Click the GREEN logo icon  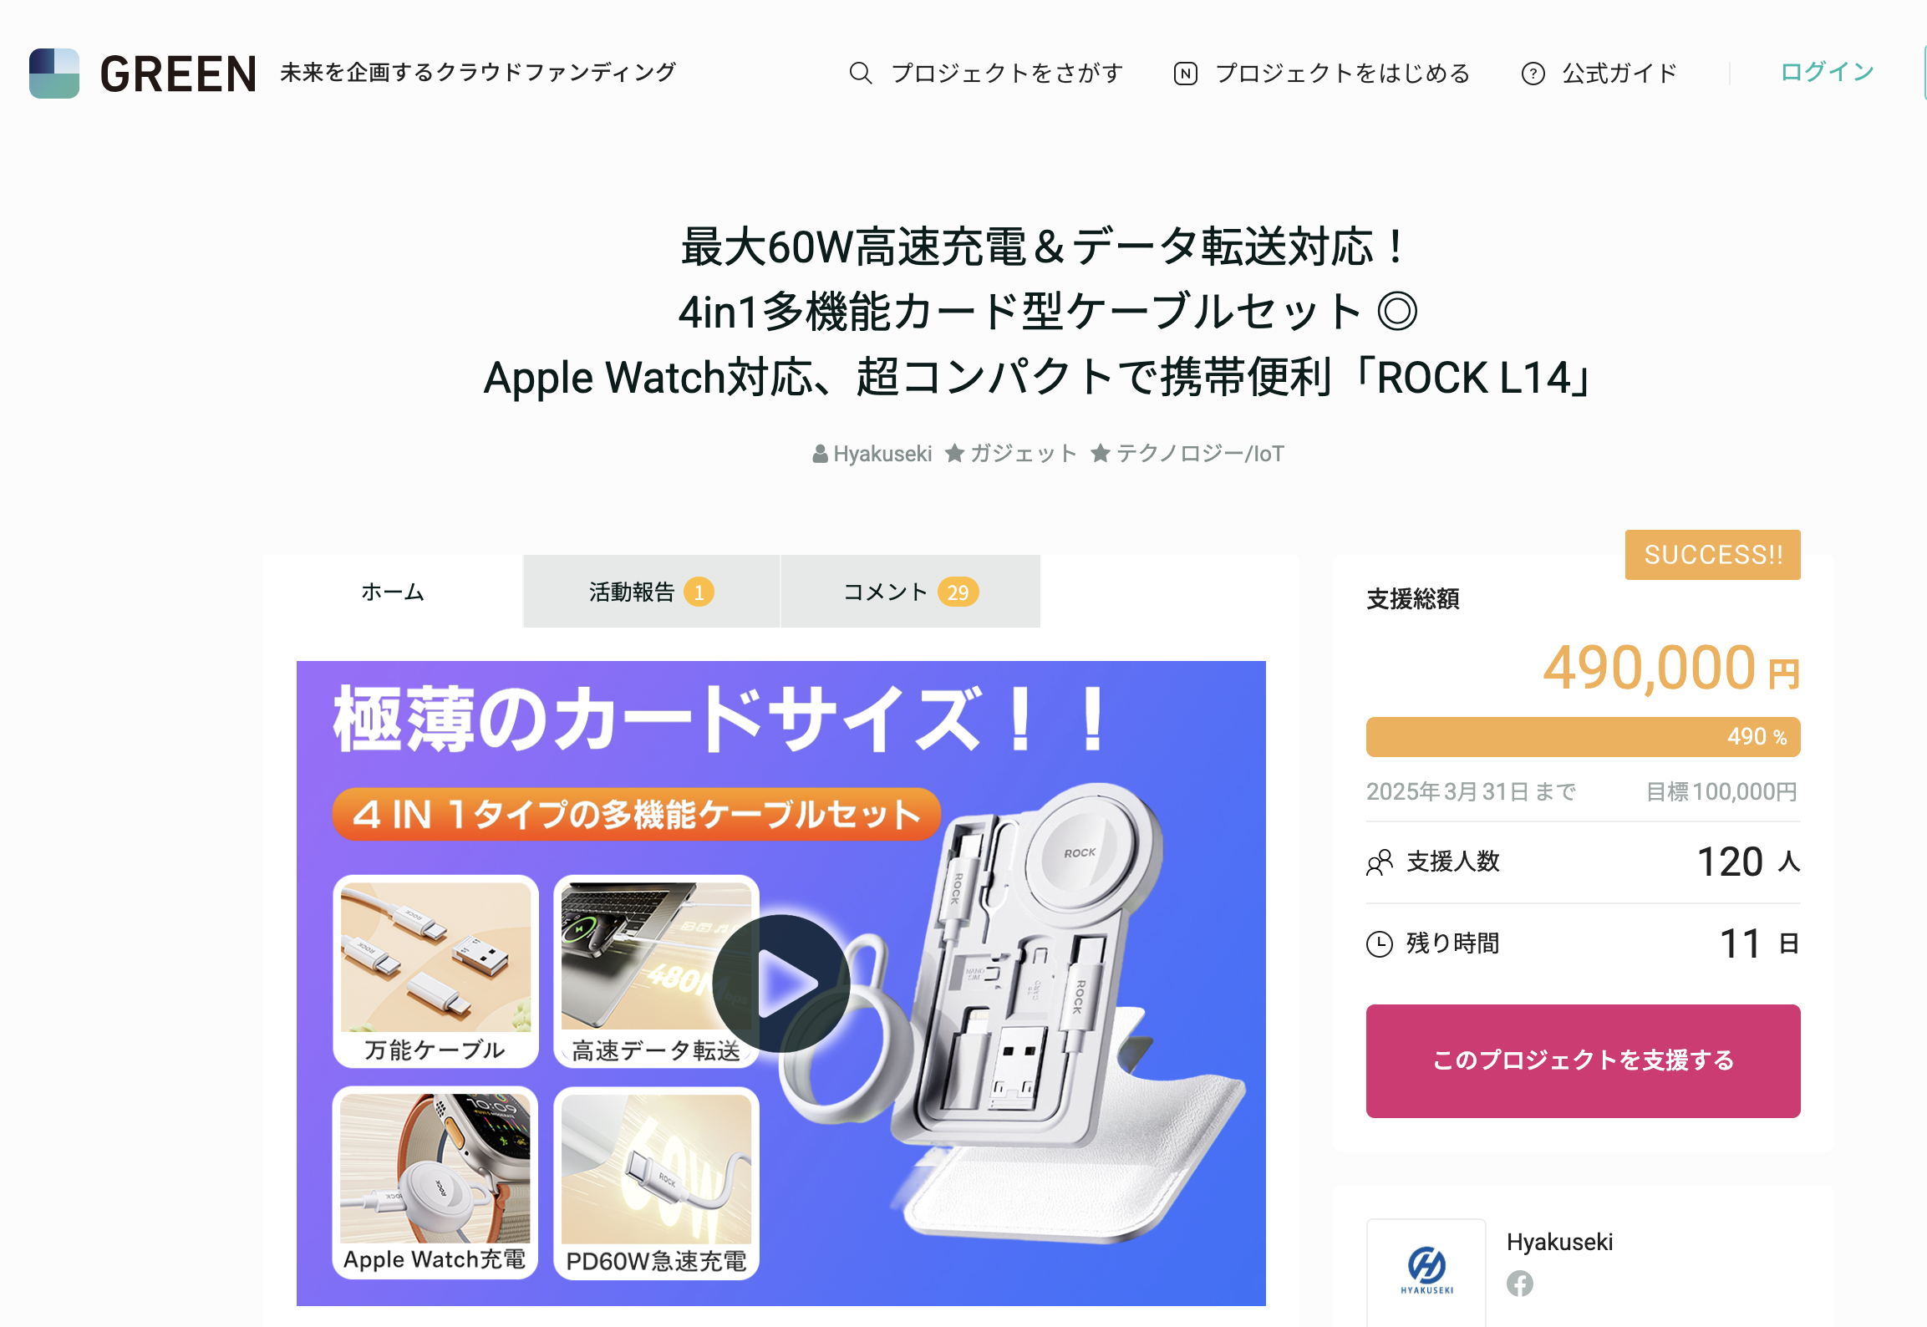(x=54, y=74)
